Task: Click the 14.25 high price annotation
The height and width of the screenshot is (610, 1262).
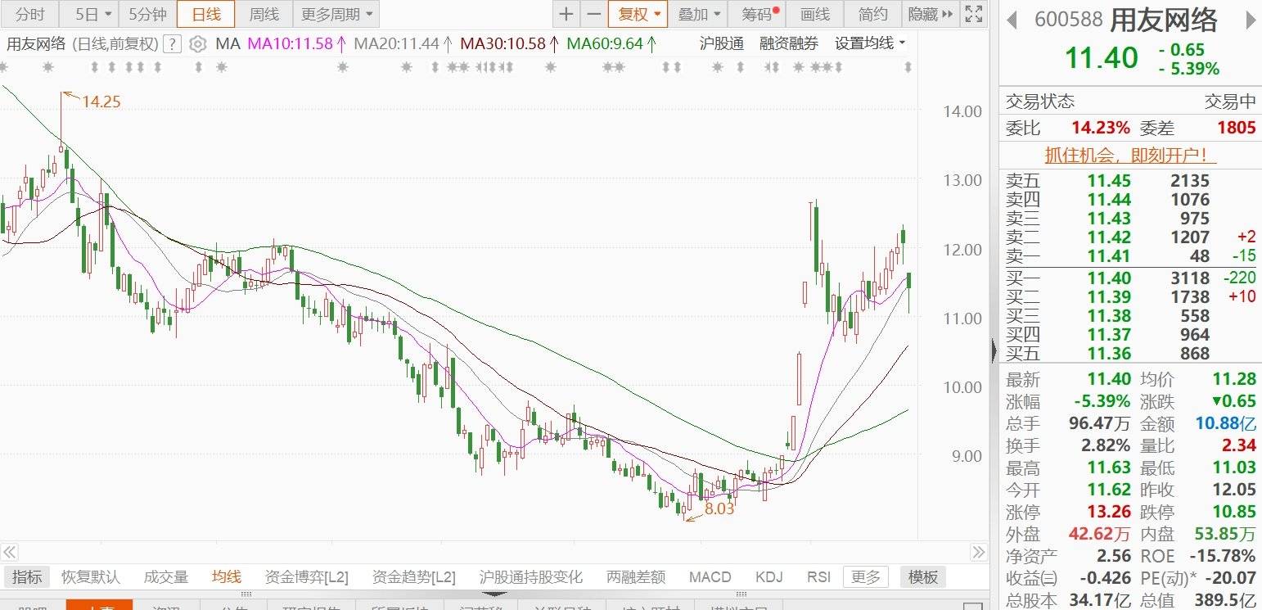Action: tap(101, 102)
